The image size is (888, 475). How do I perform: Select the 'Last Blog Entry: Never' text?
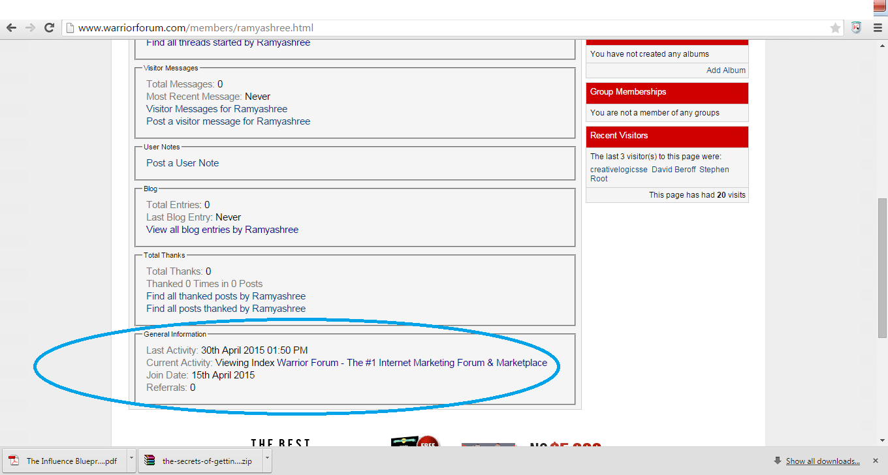pos(194,217)
